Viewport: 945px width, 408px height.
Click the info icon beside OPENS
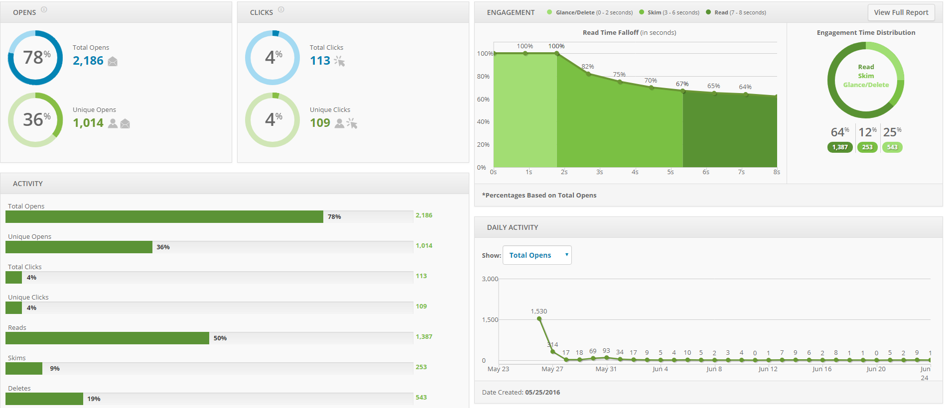click(x=44, y=9)
